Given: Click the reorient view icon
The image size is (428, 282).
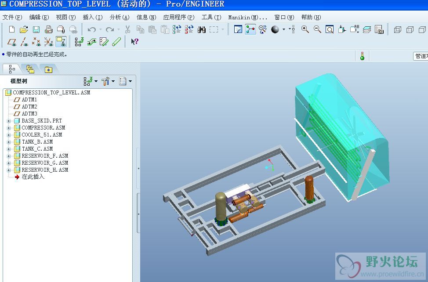Looking at the screenshot, I should [342, 29].
